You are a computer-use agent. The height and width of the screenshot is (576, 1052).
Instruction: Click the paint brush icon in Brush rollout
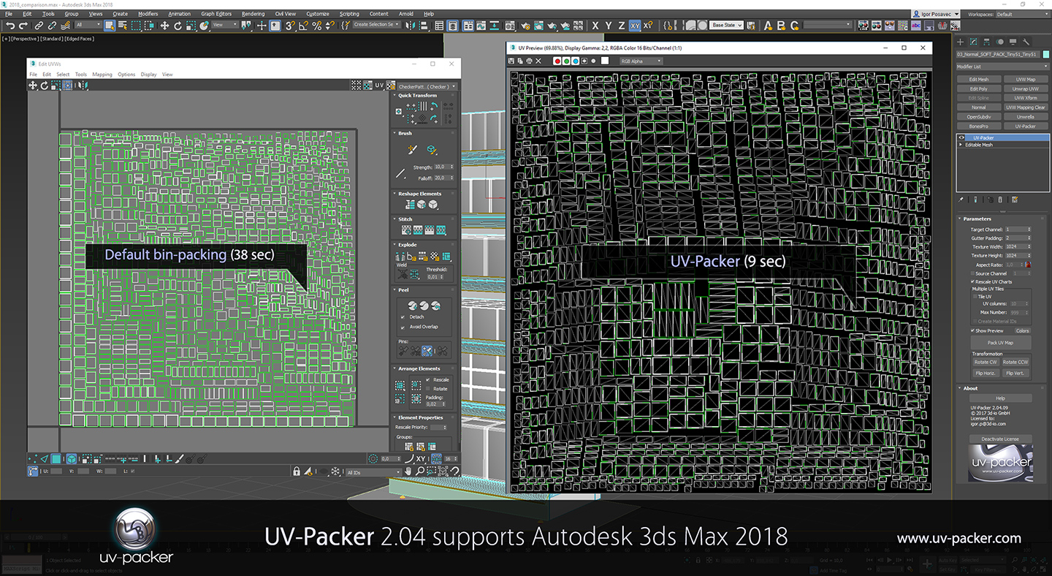(411, 150)
